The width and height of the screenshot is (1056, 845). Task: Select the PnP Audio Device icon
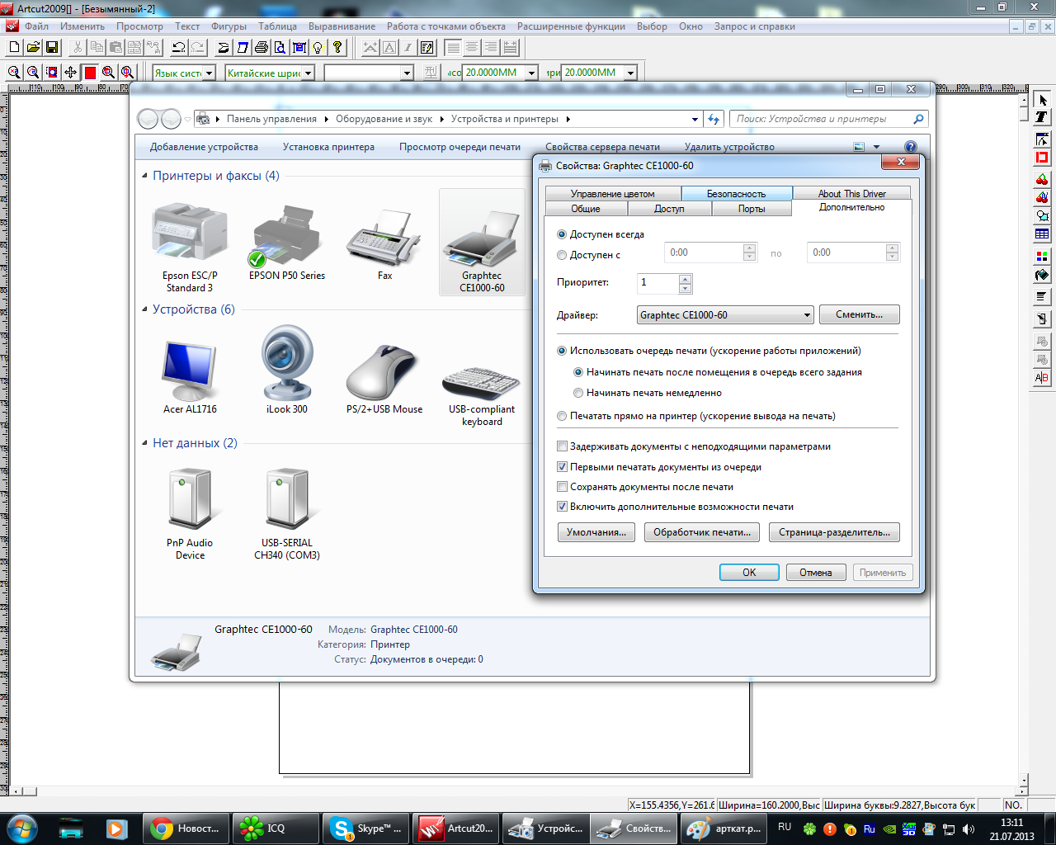click(x=190, y=513)
